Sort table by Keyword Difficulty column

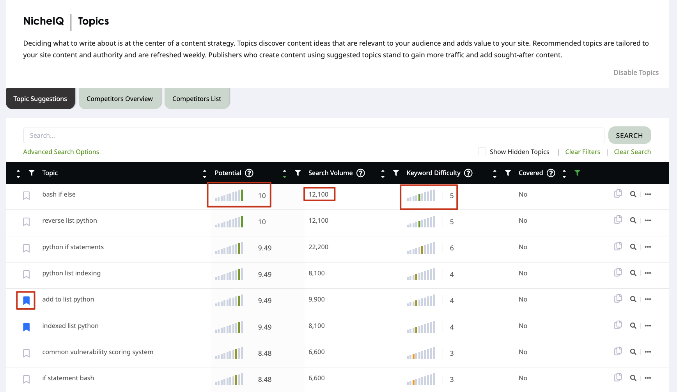(x=383, y=174)
